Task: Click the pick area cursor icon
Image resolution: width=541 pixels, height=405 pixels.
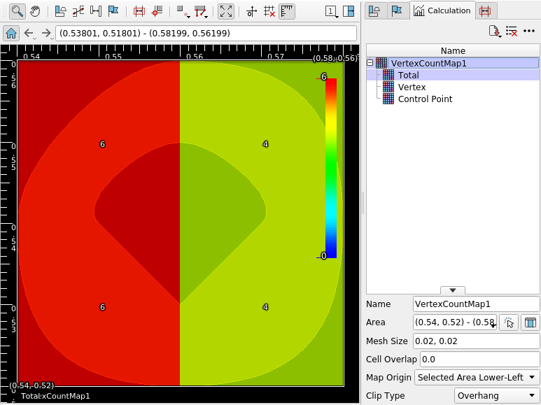Action: (x=509, y=322)
